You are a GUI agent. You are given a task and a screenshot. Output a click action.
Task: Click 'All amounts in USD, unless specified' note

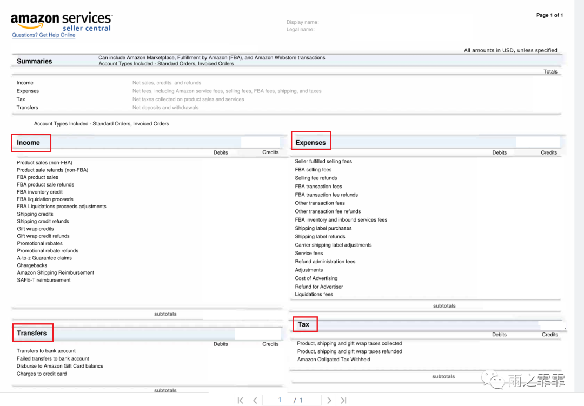(510, 50)
